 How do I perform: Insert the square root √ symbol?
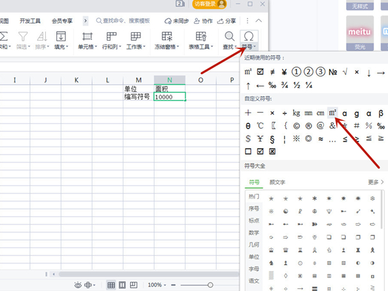pos(345,72)
